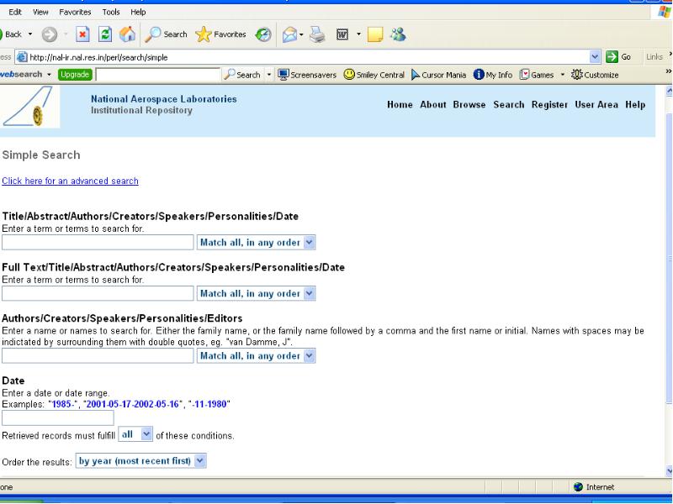
Task: Open match dropdown under Title/Abstract field
Action: click(x=257, y=243)
